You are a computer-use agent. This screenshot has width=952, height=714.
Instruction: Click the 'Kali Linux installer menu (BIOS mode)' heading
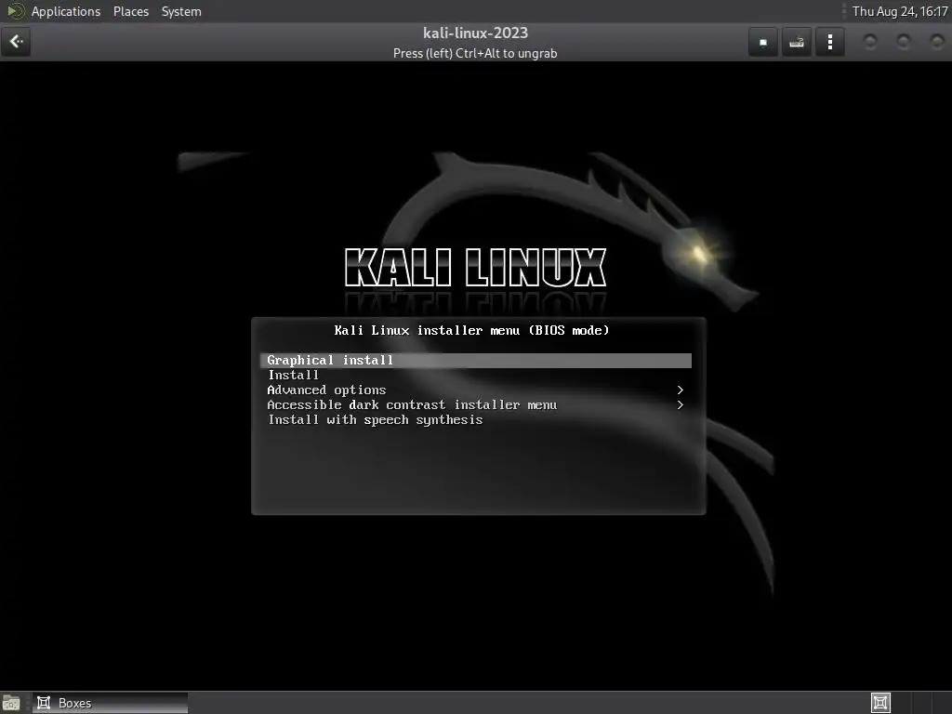(x=471, y=330)
